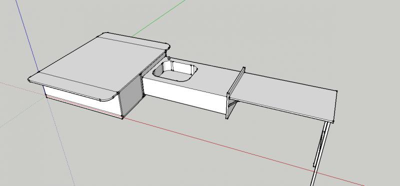Select the white front face under the large tabletop

[81, 101]
